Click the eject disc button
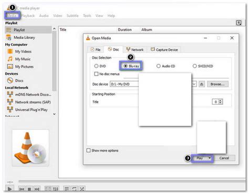 point(202,84)
